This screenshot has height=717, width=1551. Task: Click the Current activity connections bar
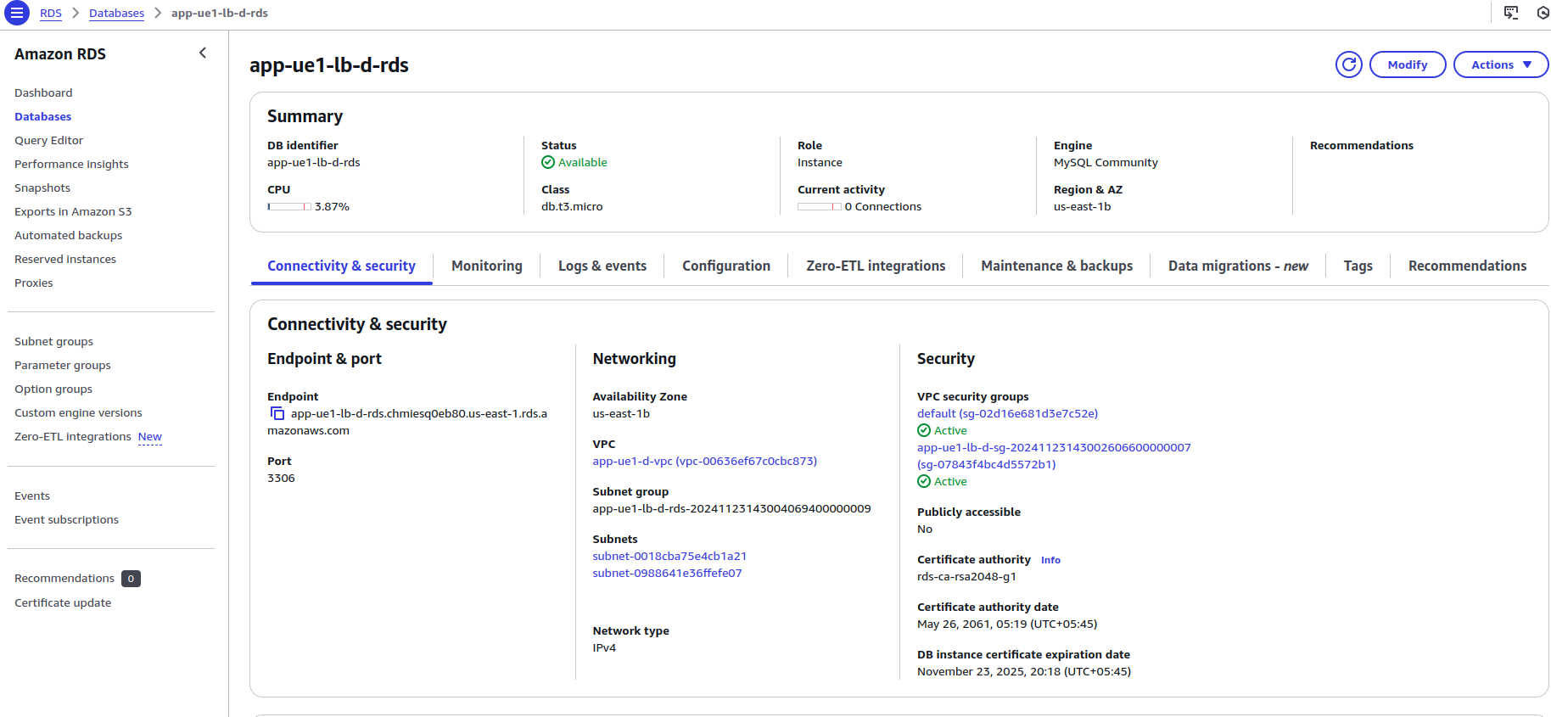820,206
